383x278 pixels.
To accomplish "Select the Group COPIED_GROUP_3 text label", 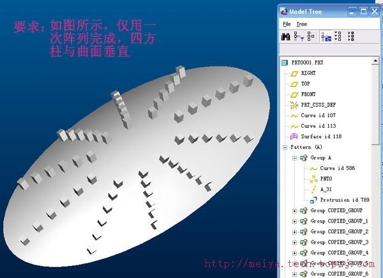I will [340, 242].
